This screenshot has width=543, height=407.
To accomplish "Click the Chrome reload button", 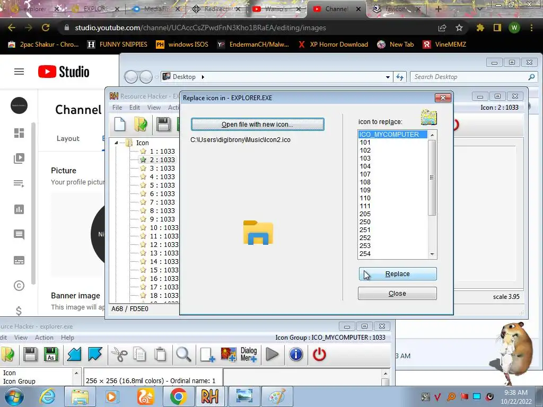I will [46, 28].
